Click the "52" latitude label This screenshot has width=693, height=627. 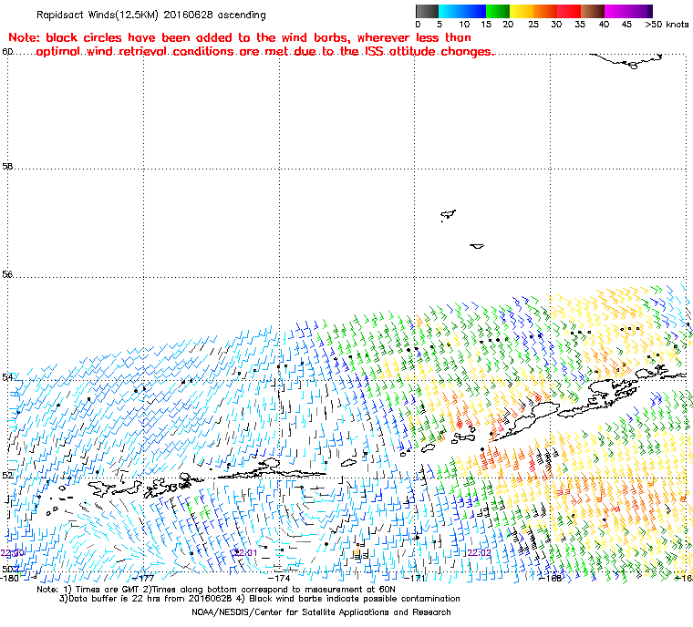7,475
